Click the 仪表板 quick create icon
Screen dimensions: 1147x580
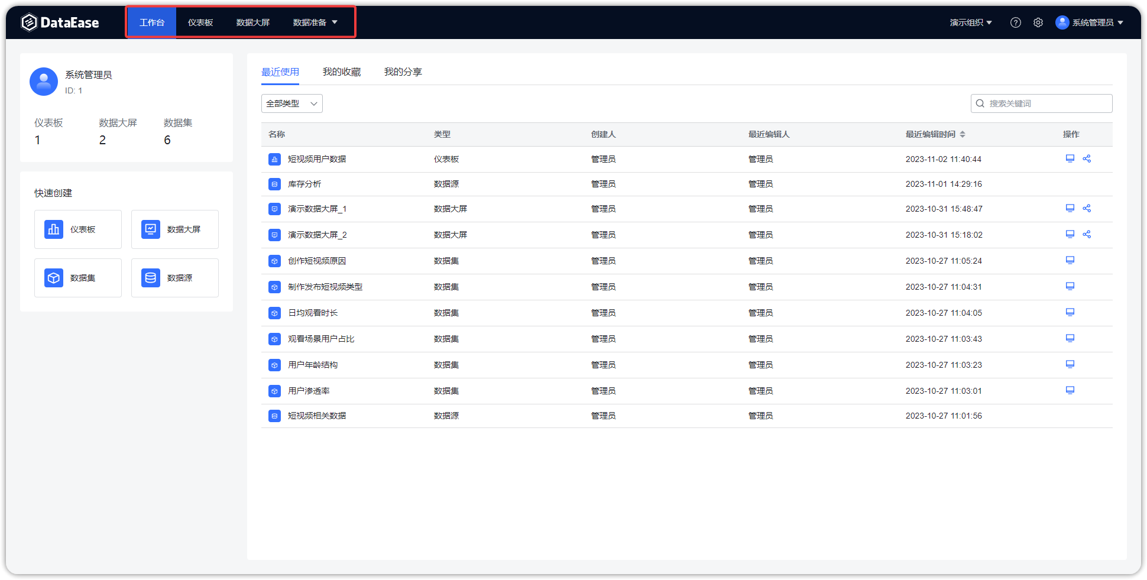54,229
